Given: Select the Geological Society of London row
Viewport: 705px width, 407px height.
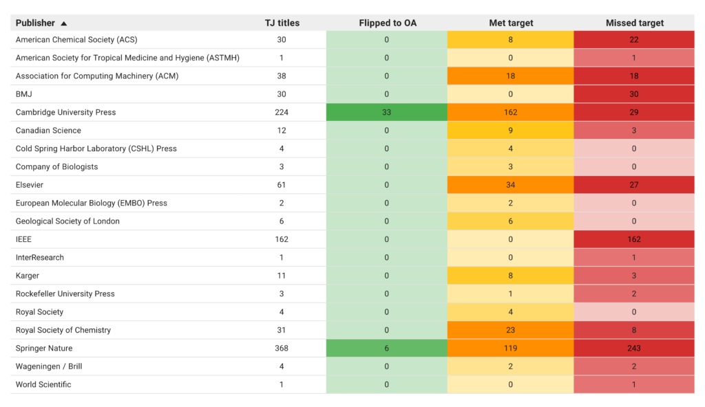Looking at the screenshot, I should pos(352,221).
